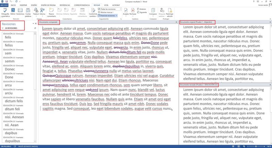Open Word help question mark

click(x=254, y=2)
